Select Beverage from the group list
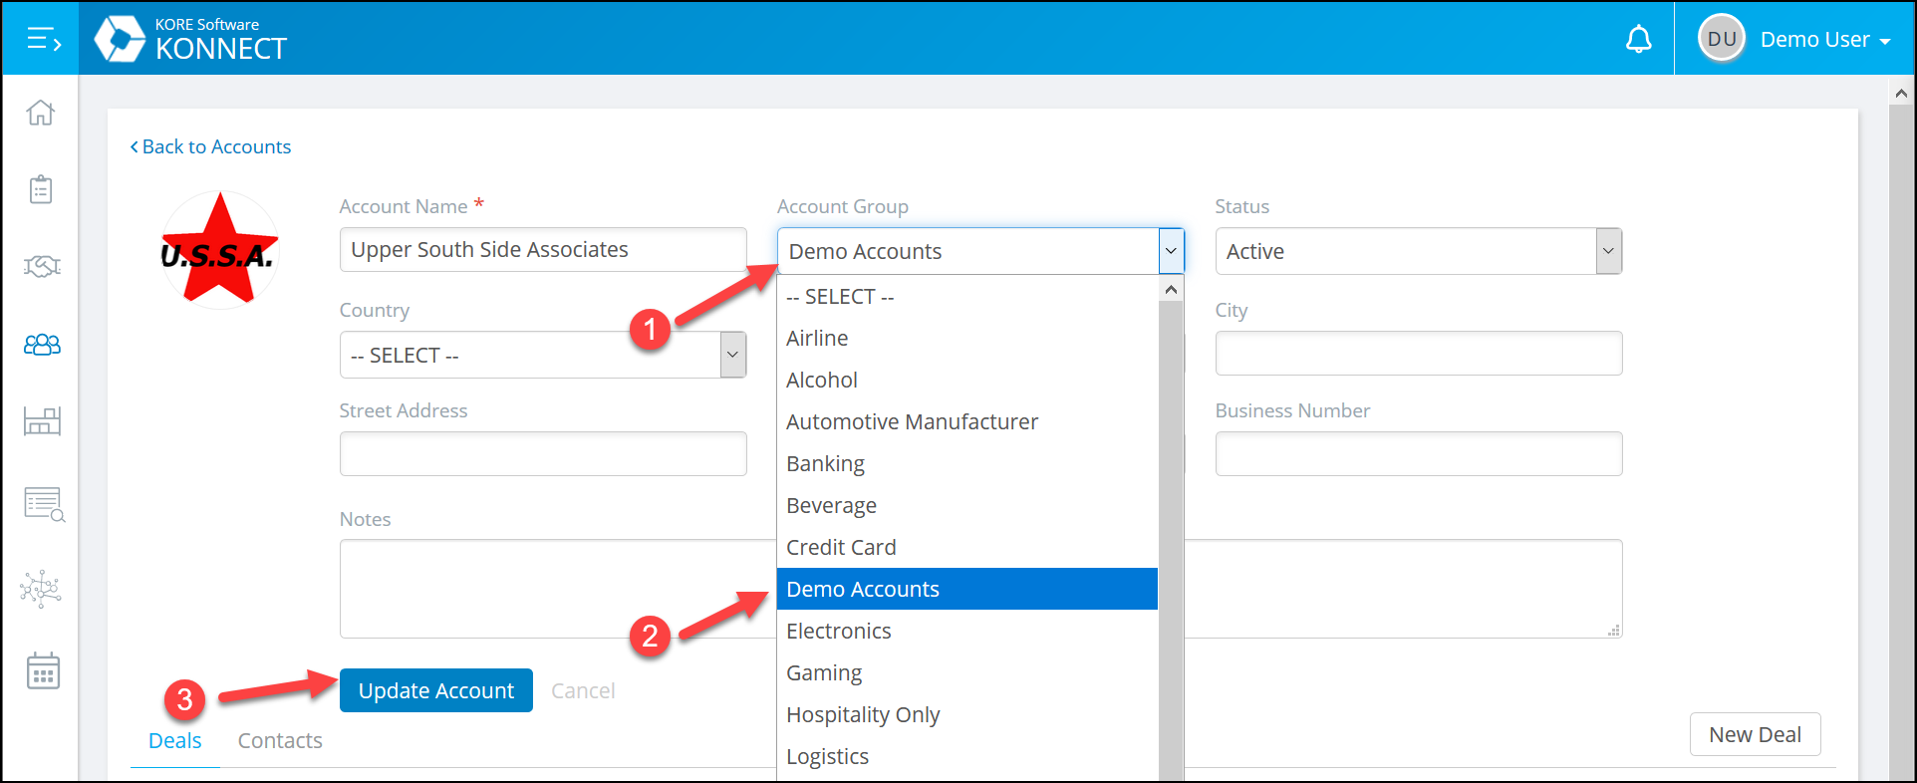 (966, 506)
